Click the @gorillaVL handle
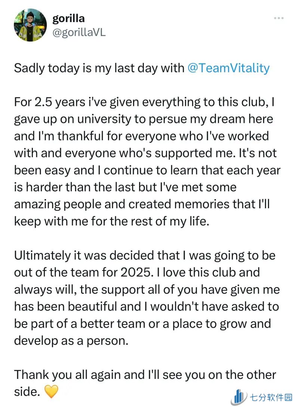This screenshot has width=299, height=407. pos(79,33)
